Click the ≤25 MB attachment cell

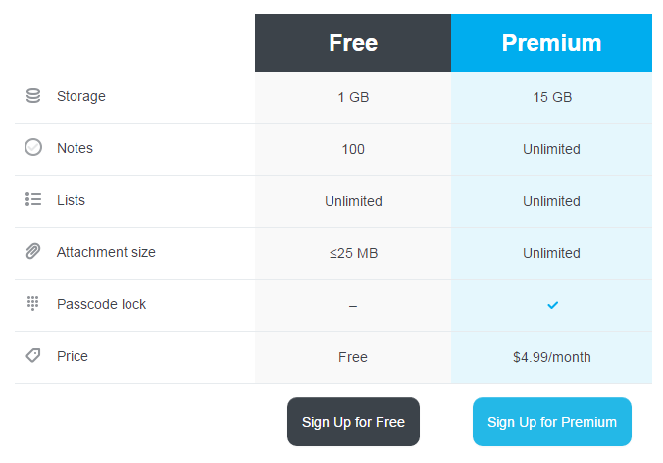[x=353, y=253]
